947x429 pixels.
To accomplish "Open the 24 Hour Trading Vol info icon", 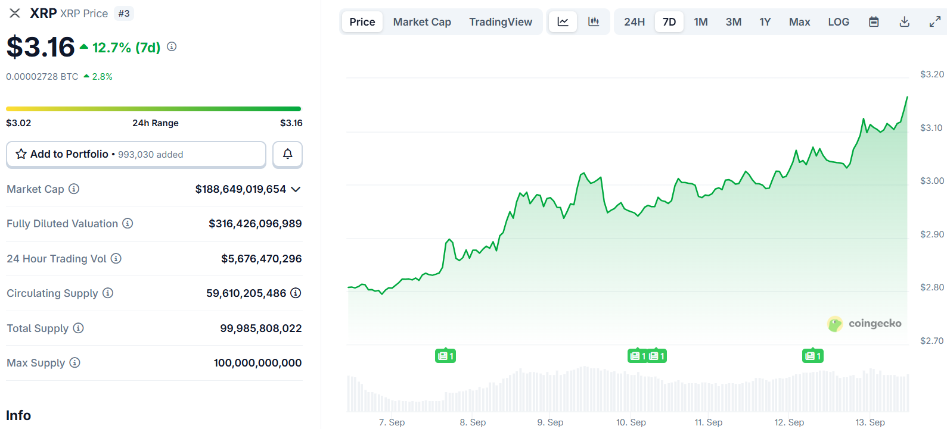I will click(116, 258).
